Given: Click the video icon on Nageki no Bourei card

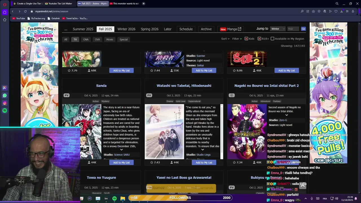Looking at the screenshot, I should click(x=232, y=95).
